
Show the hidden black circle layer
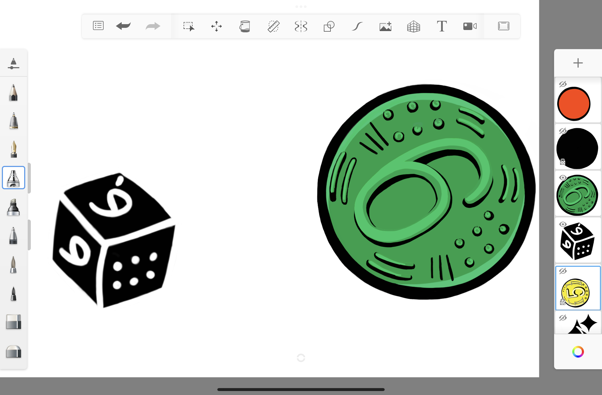(x=563, y=131)
